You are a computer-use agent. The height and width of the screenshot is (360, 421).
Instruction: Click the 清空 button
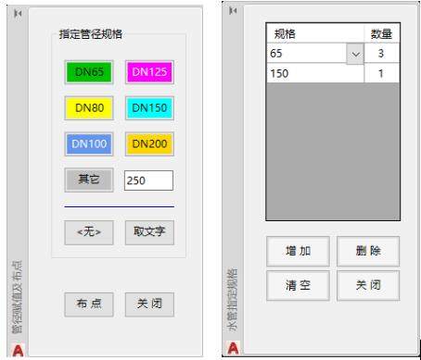coord(298,285)
